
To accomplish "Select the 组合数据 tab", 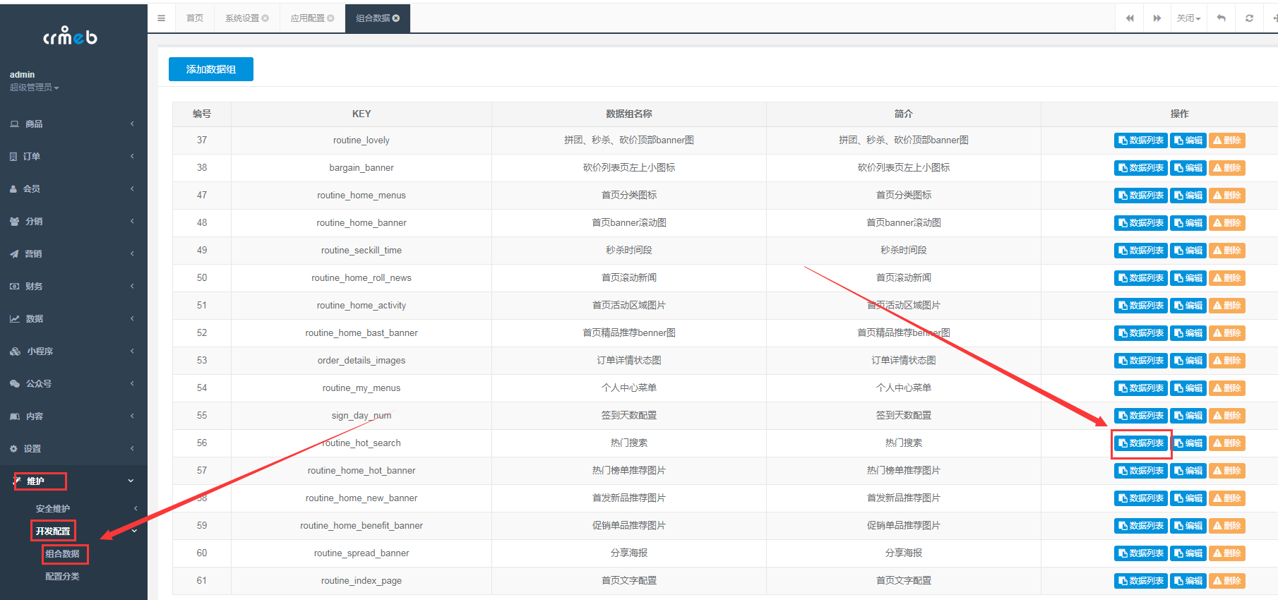I will pyautogui.click(x=378, y=18).
